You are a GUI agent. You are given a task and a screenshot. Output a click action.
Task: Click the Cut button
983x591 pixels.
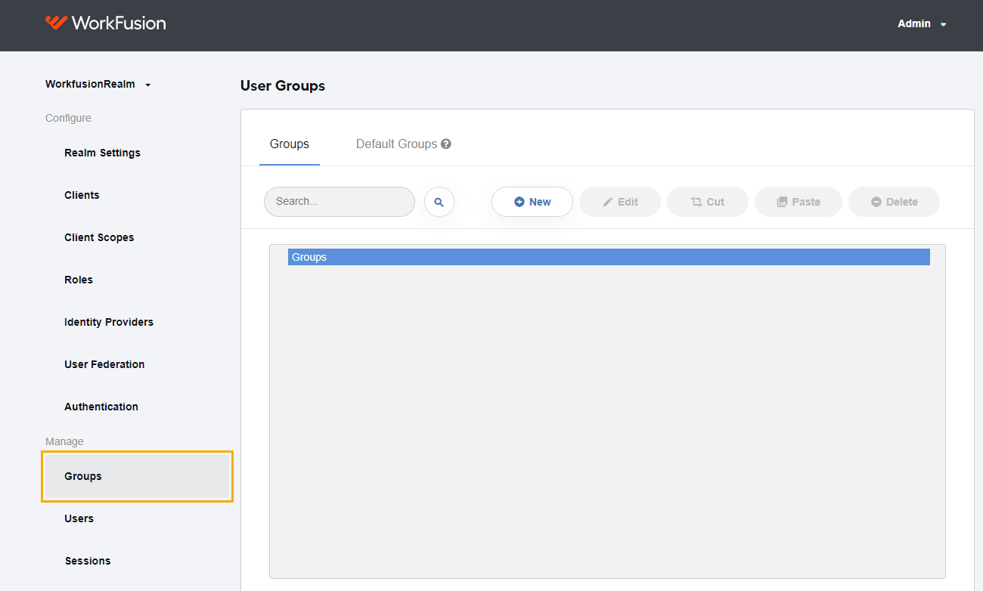(x=708, y=202)
